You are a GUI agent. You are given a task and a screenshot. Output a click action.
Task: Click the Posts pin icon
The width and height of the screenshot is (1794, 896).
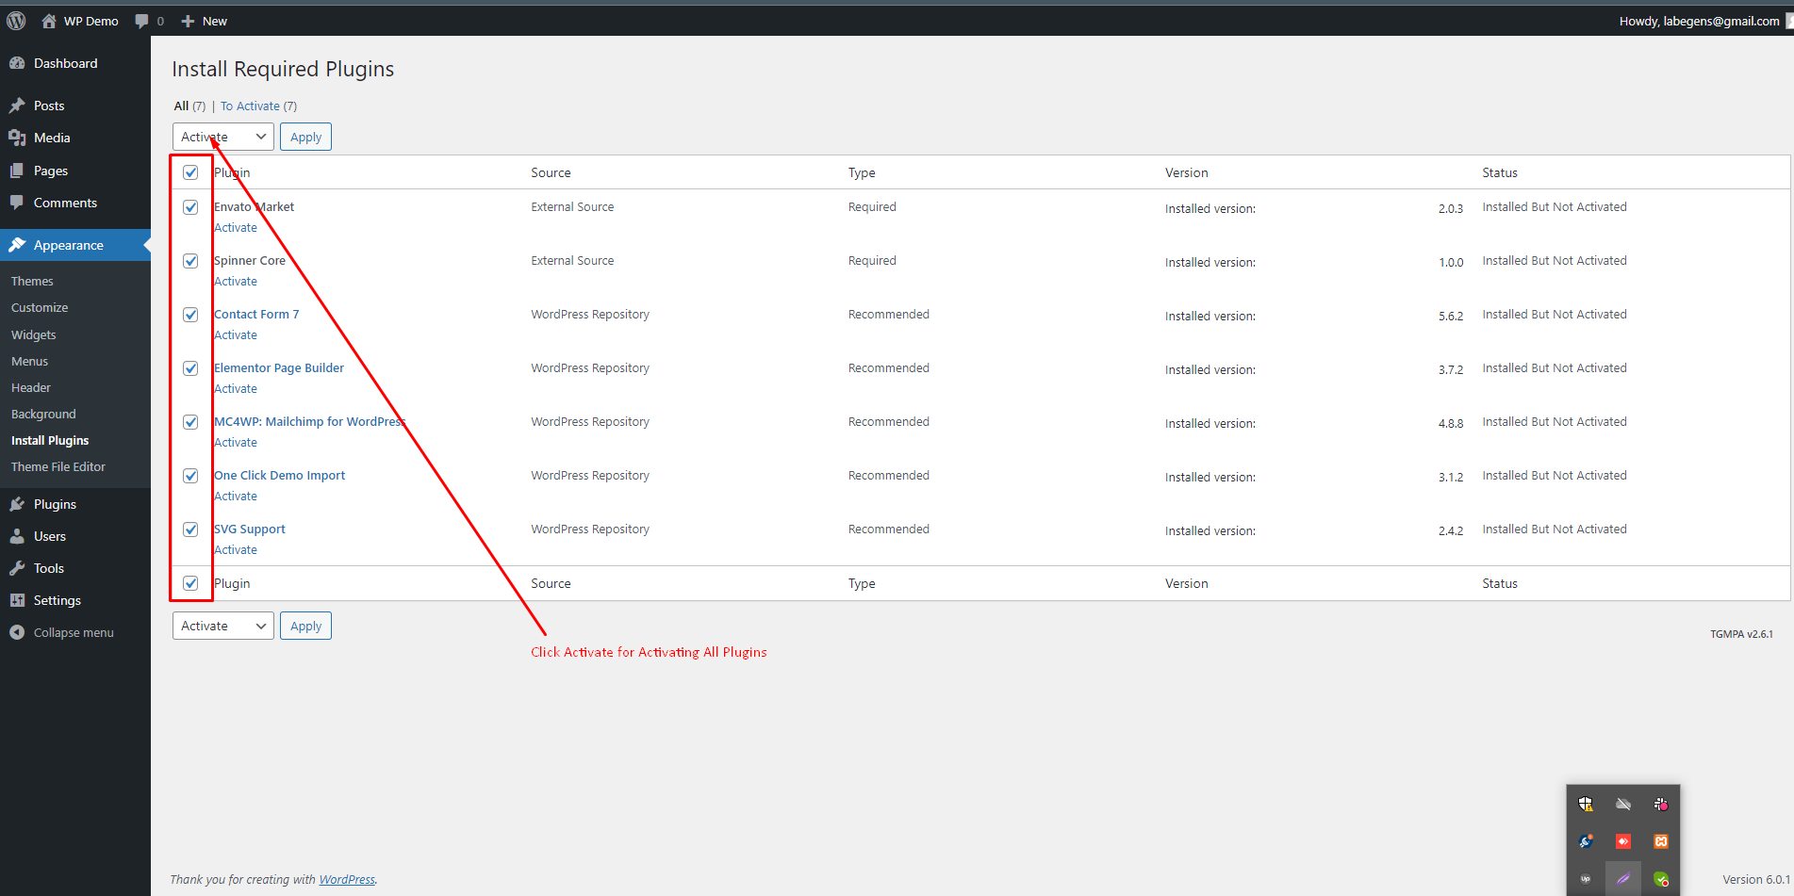(17, 106)
